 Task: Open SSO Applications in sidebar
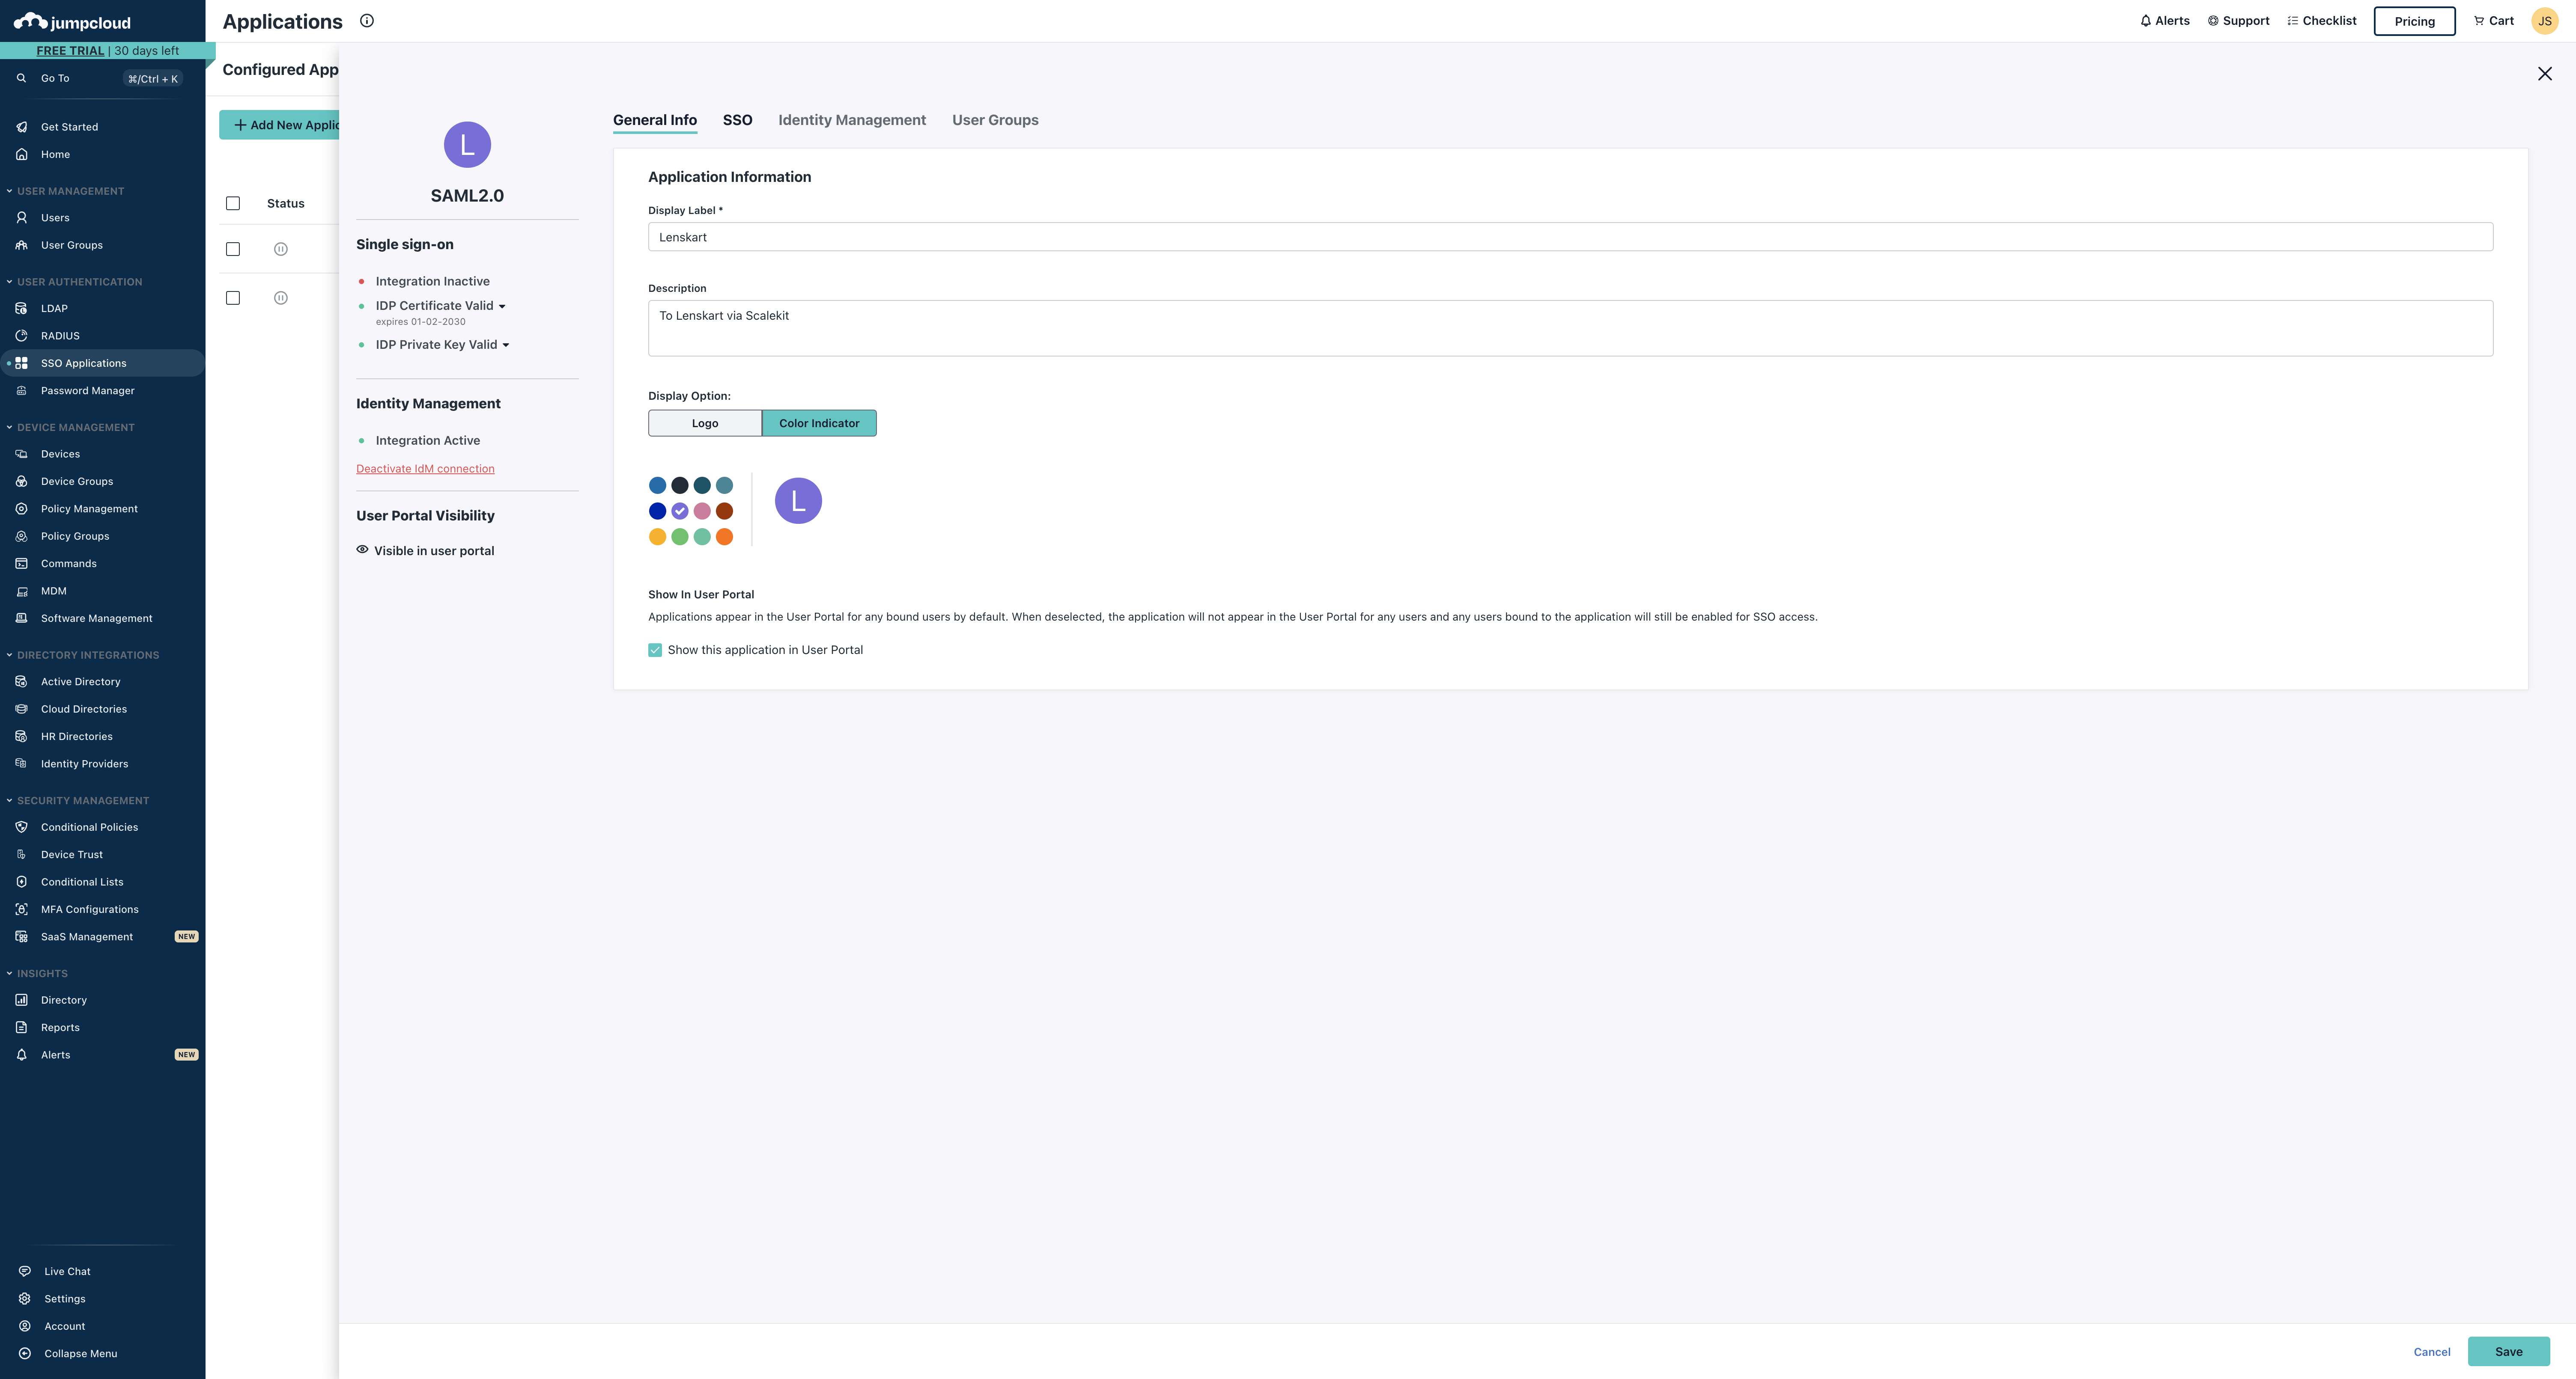click(x=103, y=364)
